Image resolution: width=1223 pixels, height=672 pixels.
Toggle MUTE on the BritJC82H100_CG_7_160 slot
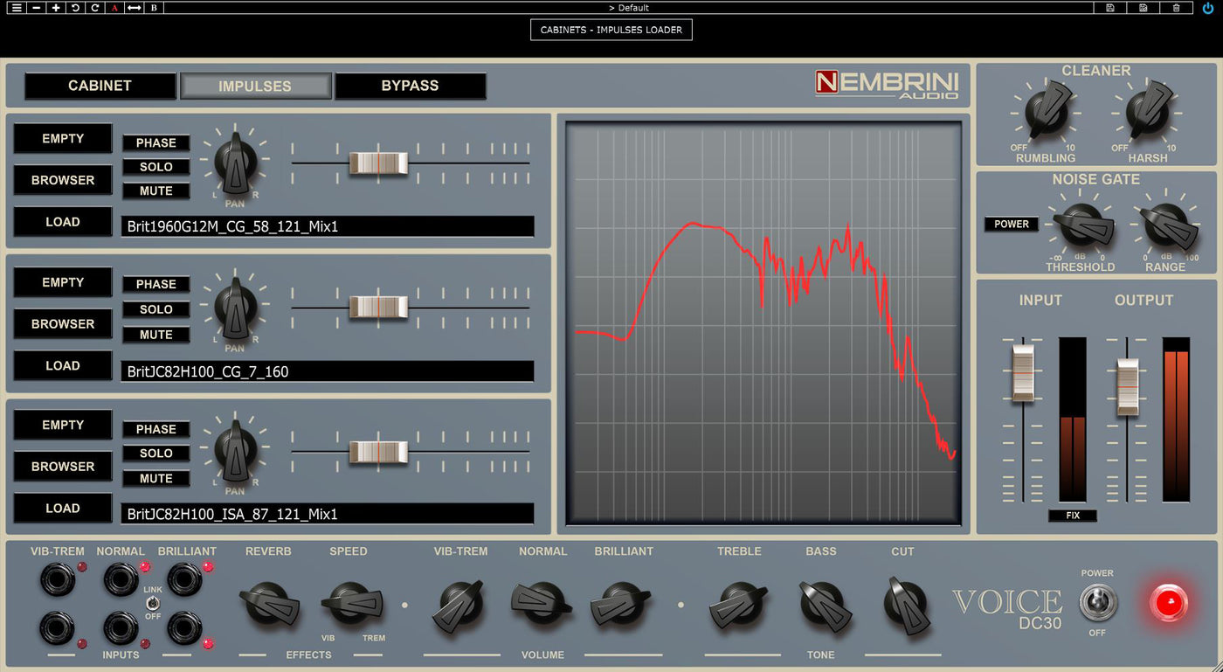click(x=156, y=335)
